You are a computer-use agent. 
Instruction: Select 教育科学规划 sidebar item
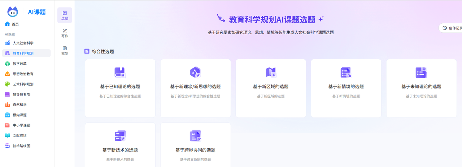pyautogui.click(x=26, y=53)
